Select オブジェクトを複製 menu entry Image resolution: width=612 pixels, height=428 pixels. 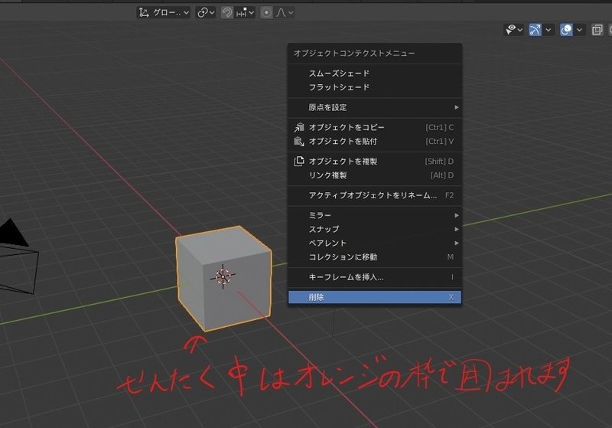click(375, 162)
